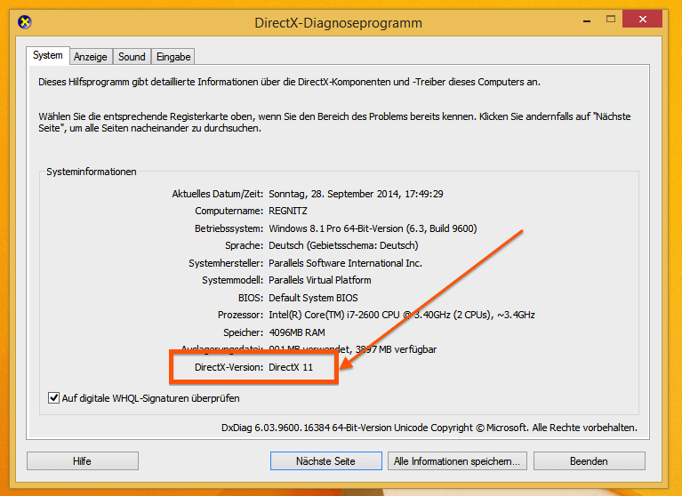Click the Default System BIOS value
Image resolution: width=682 pixels, height=496 pixels.
pyautogui.click(x=313, y=298)
